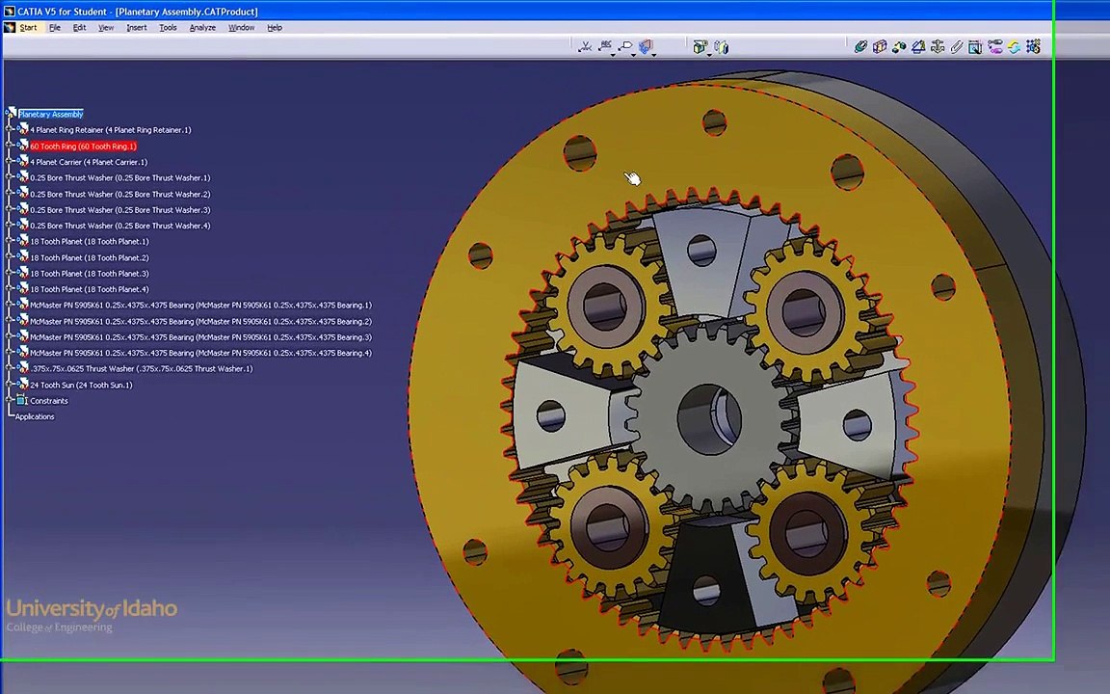1110x694 pixels.
Task: Click the Coincidence Constraint icon
Action: pyautogui.click(x=860, y=46)
